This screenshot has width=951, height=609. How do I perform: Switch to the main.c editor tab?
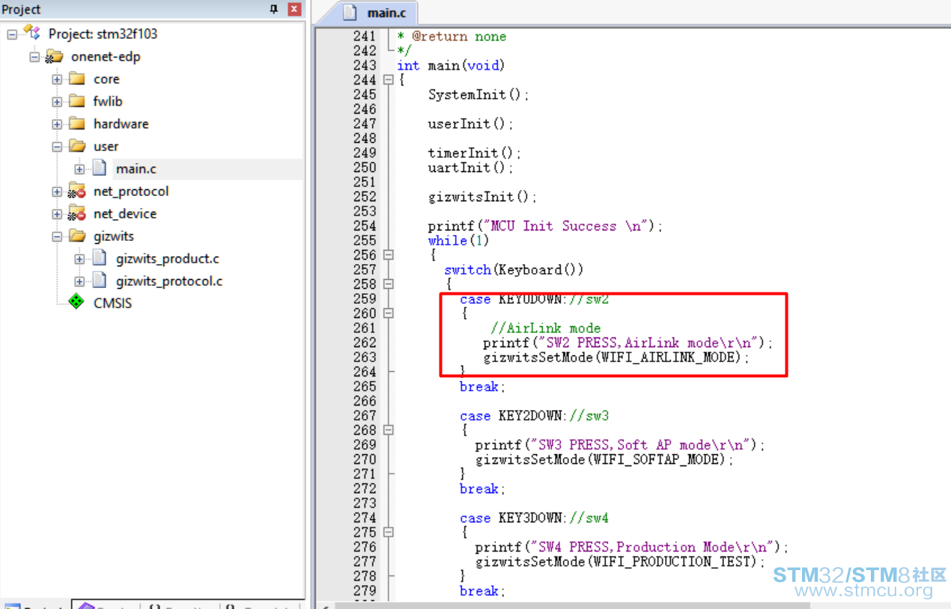(x=376, y=13)
